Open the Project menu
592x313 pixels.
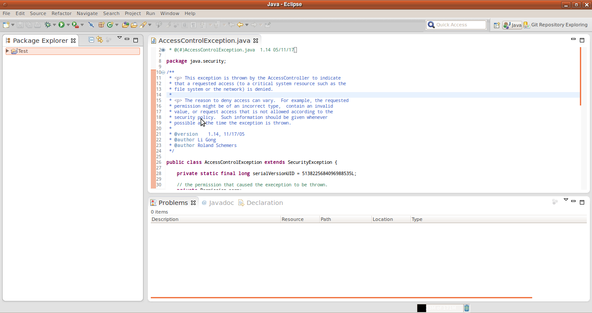tap(133, 13)
